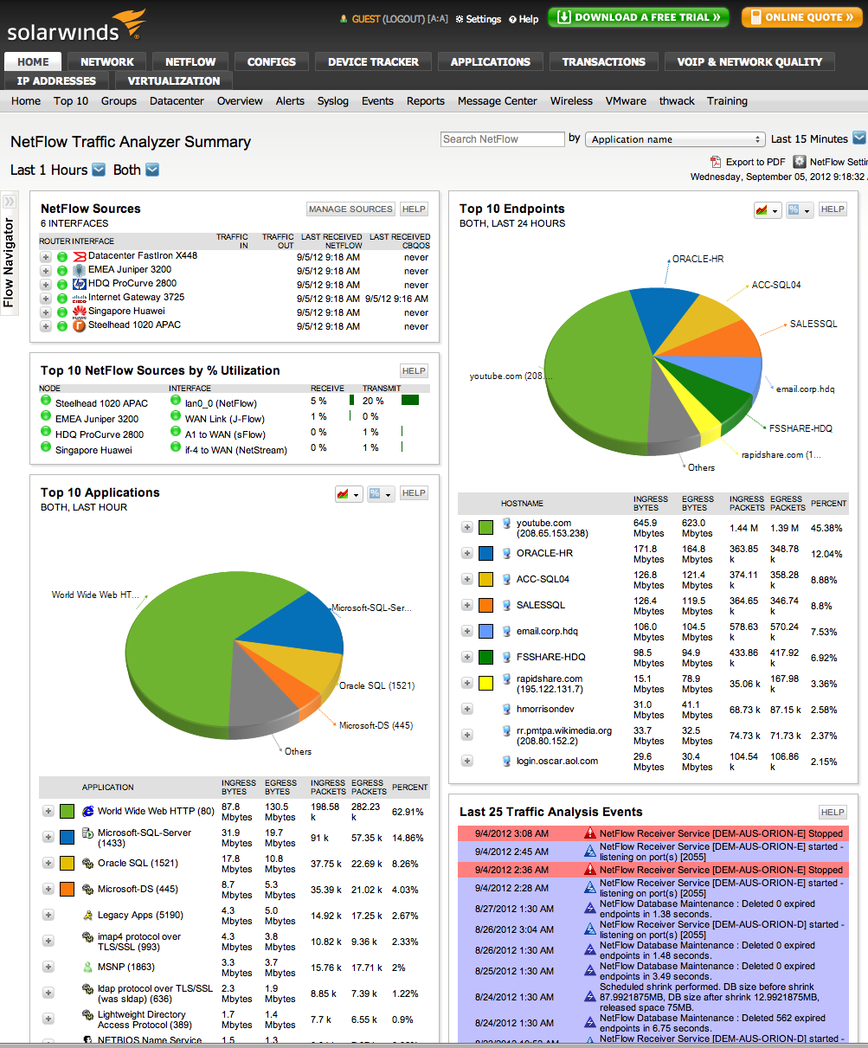Open the chart type icon in Top 10 Endpoints

tap(767, 209)
